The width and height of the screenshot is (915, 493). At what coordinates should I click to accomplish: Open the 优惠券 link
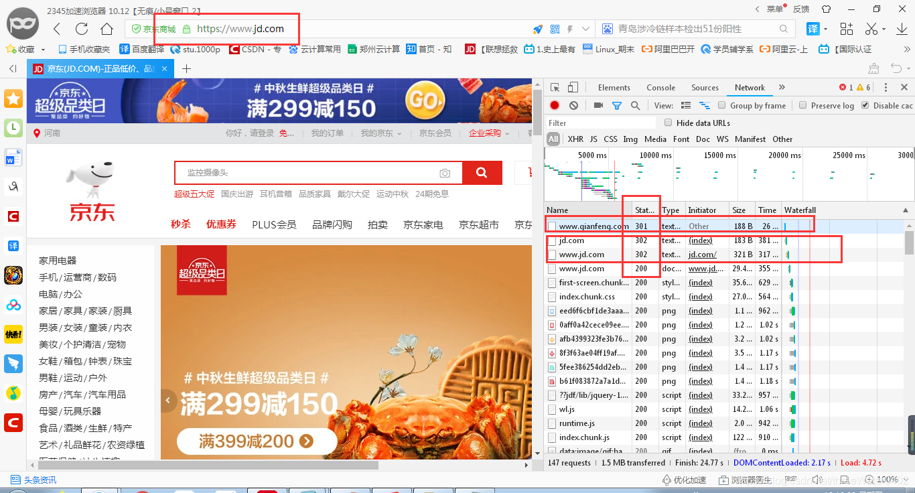coord(221,224)
